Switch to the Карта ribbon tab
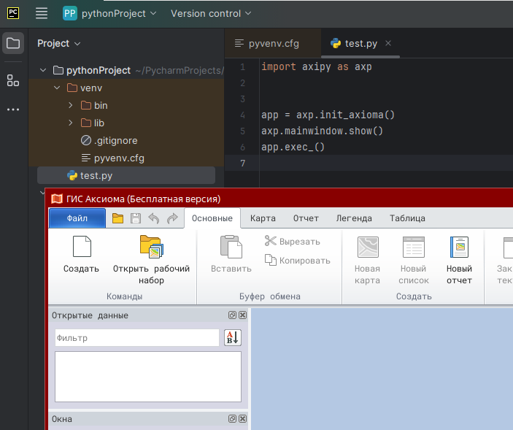The width and height of the screenshot is (513, 430). point(263,218)
